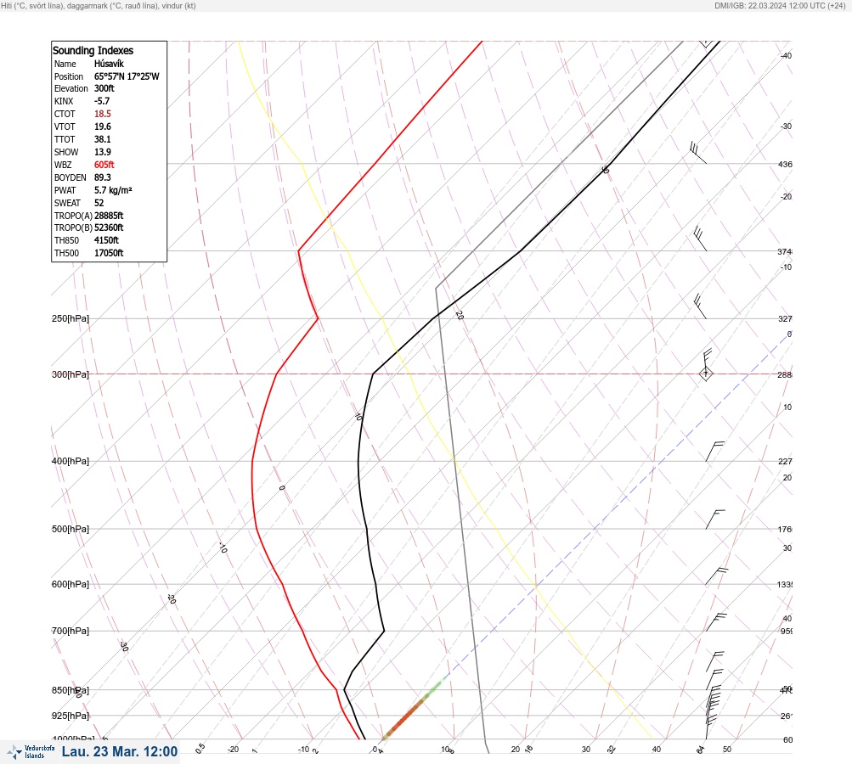Click the 250[hPa] pressure level label
This screenshot has height=764, width=852.
coord(71,318)
